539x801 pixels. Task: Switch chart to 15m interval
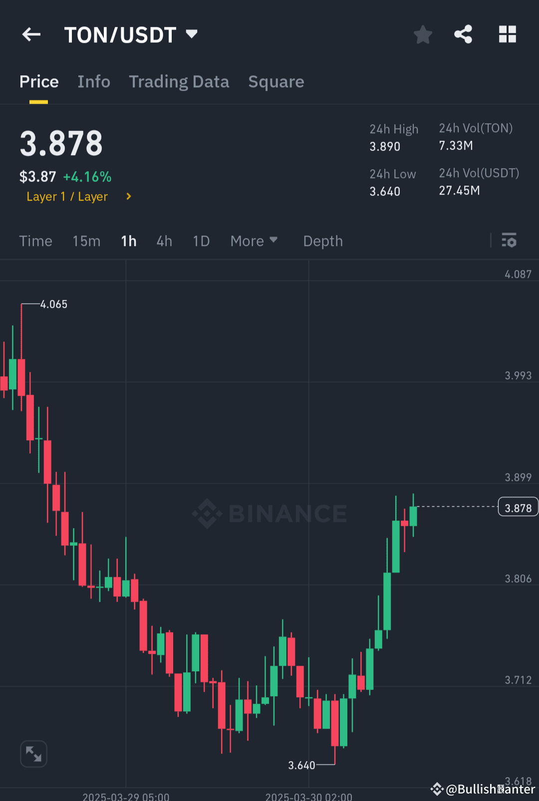86,241
